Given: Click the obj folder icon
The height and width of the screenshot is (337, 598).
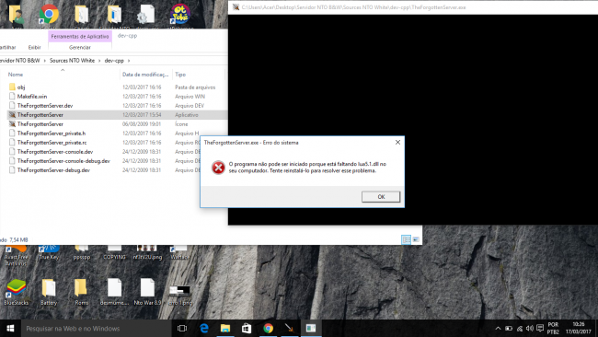Looking at the screenshot, I should click(12, 87).
